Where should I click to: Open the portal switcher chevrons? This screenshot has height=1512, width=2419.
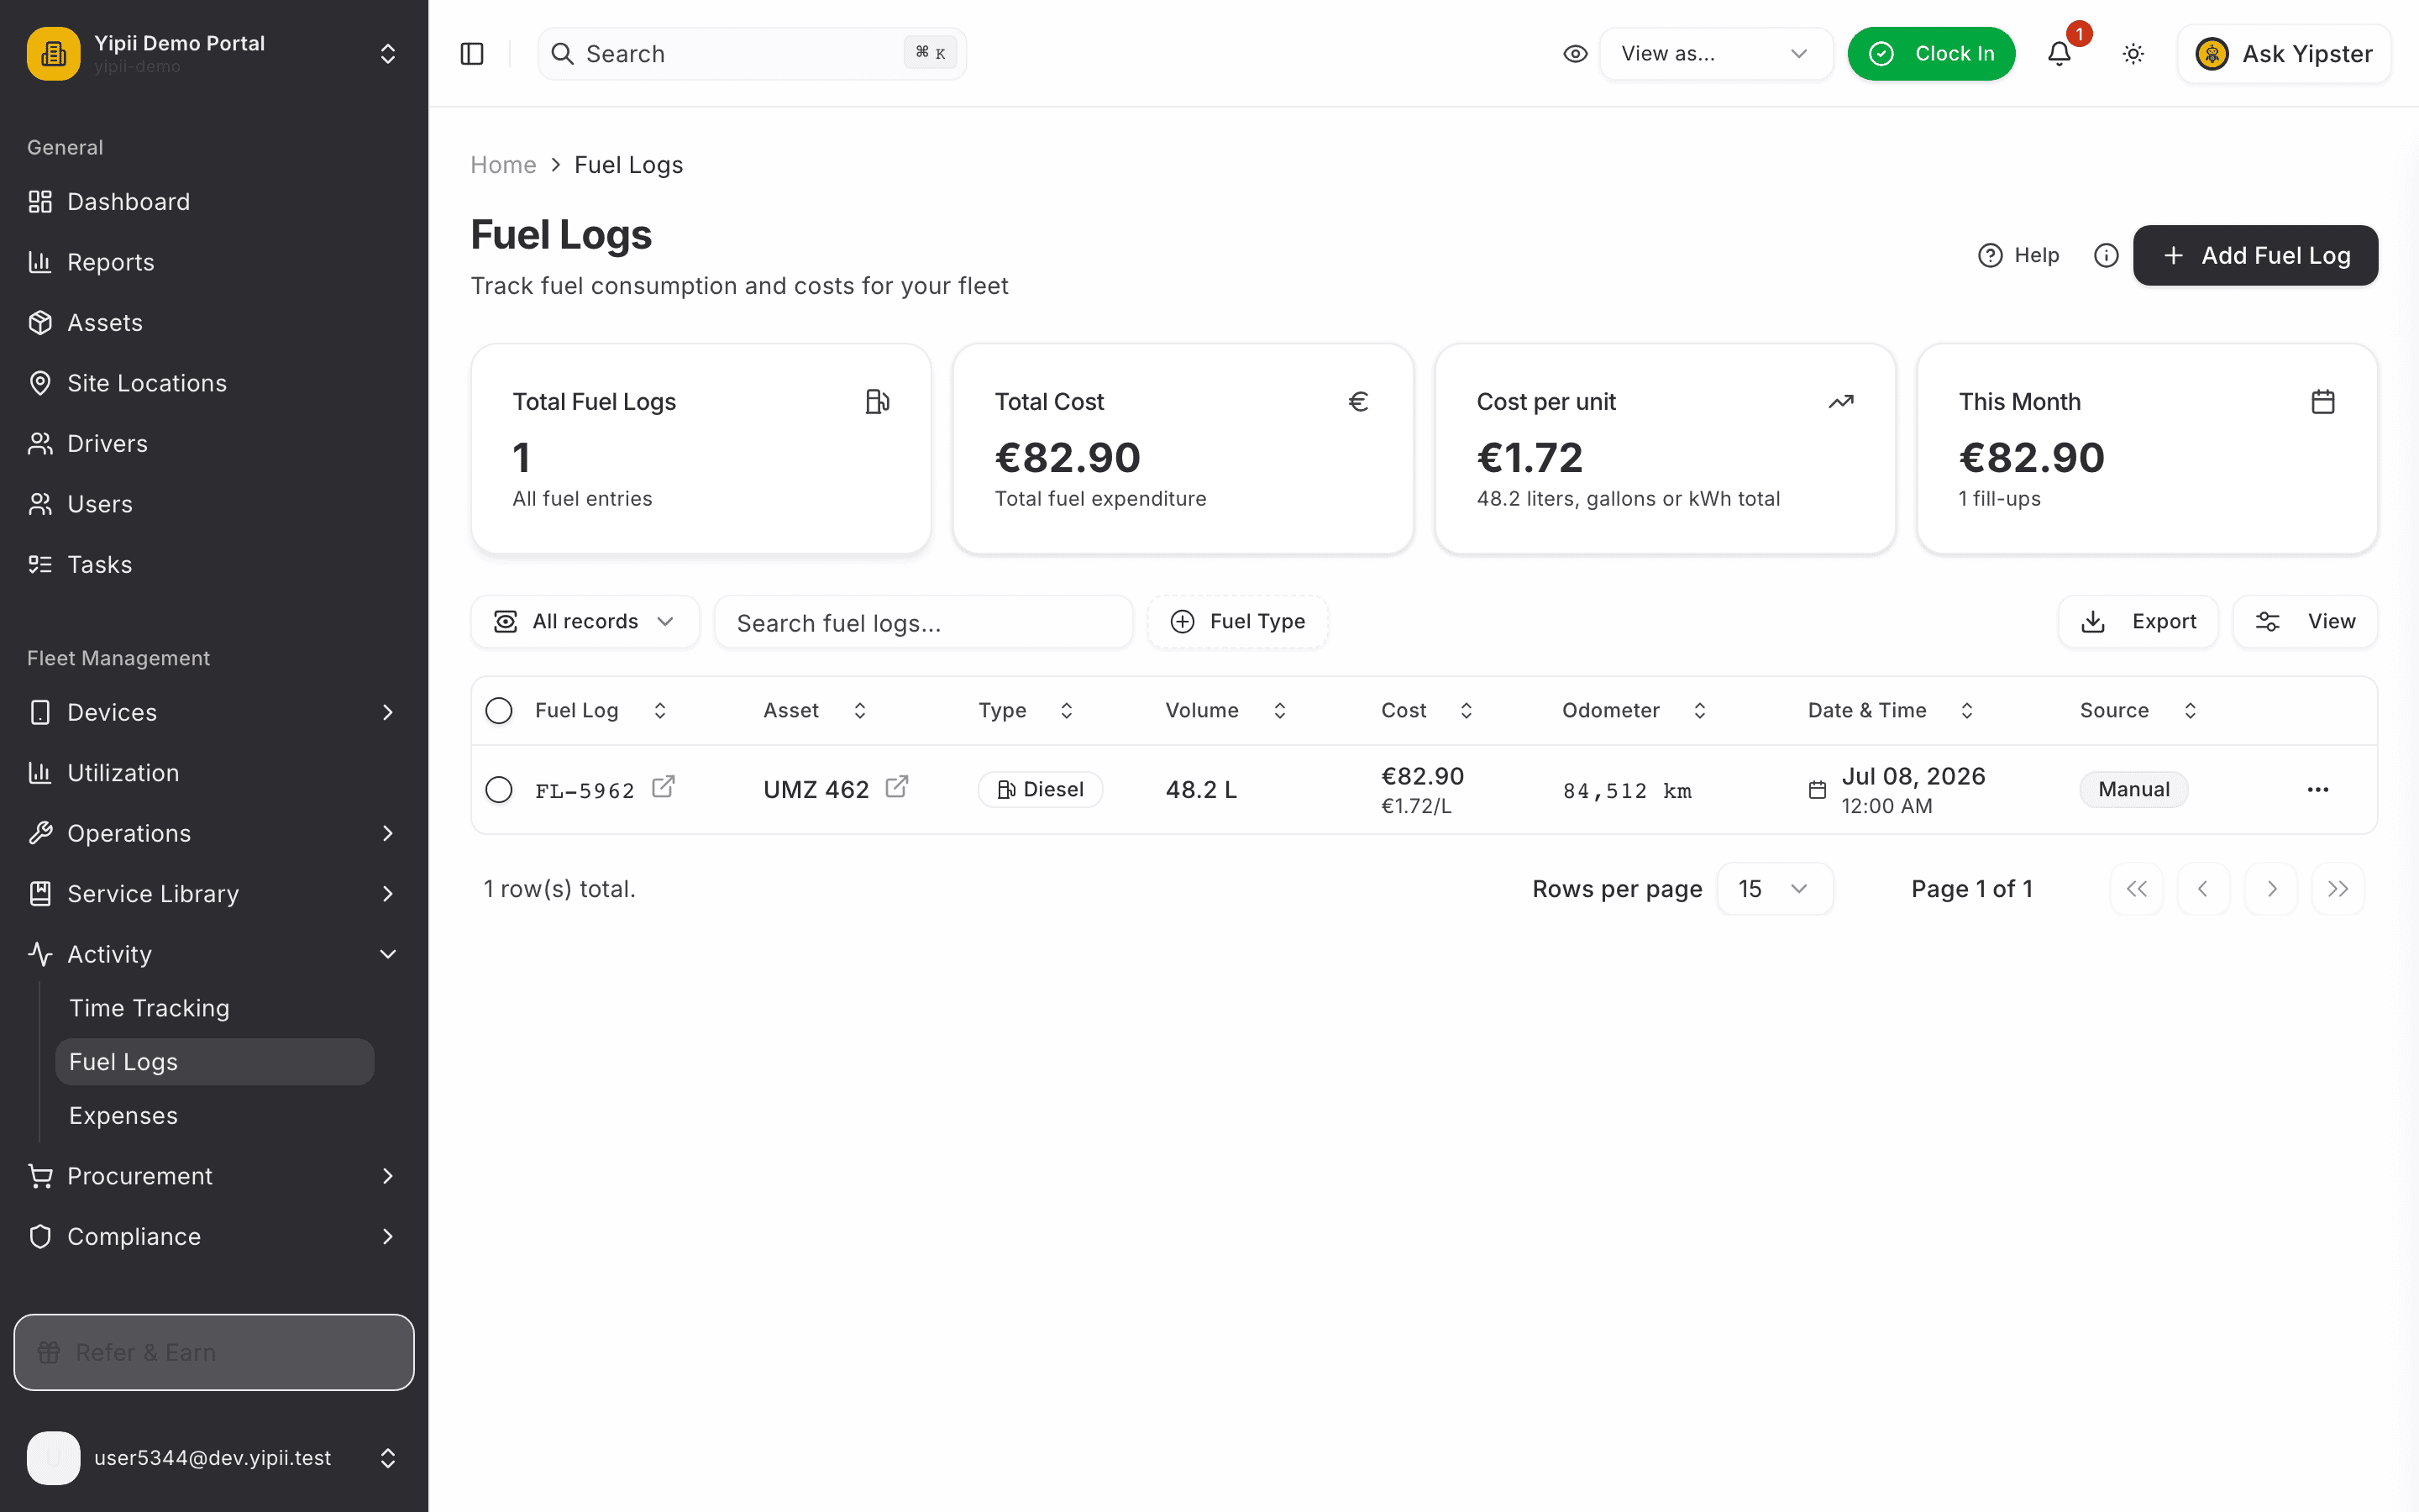pos(388,54)
